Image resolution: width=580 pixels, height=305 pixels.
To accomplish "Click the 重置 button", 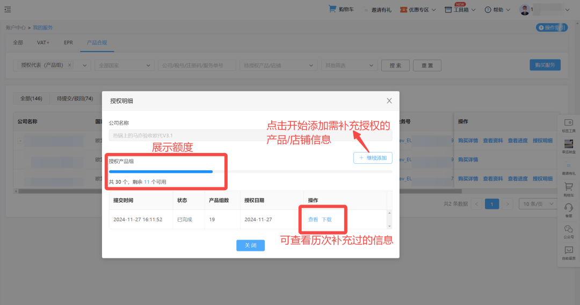I will pyautogui.click(x=427, y=66).
